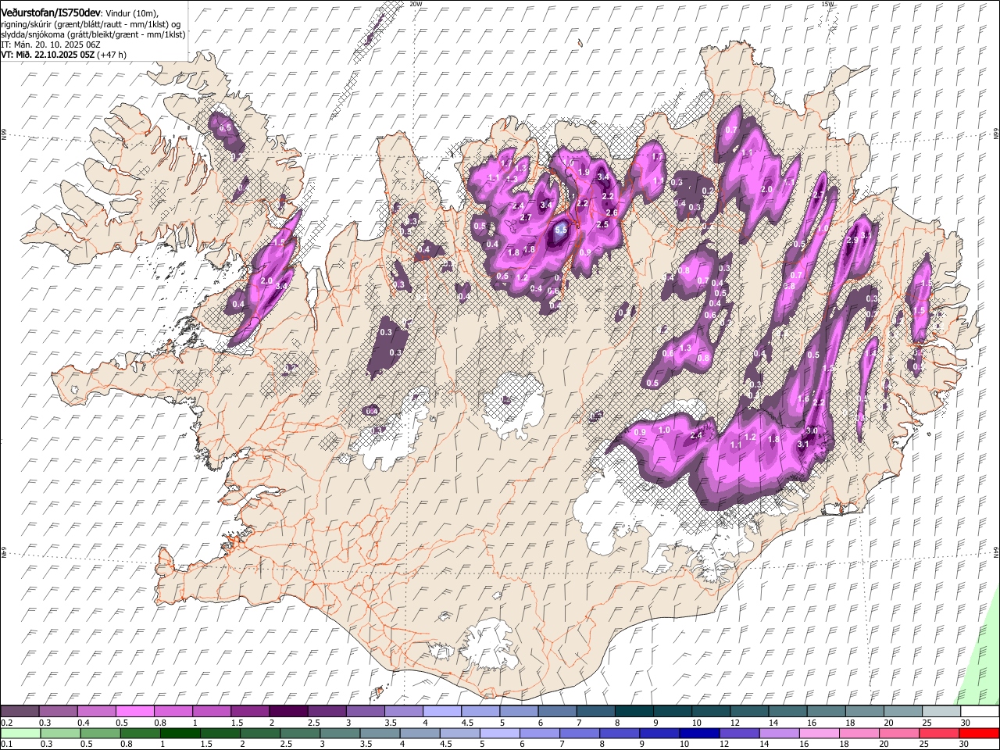Screen dimensions: 1000x750
Task: Pick the pale lavender 4 swatch, upper scale
Action: click(x=441, y=711)
